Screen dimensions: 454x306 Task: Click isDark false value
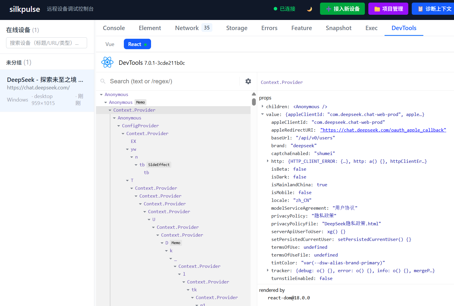[x=299, y=177]
